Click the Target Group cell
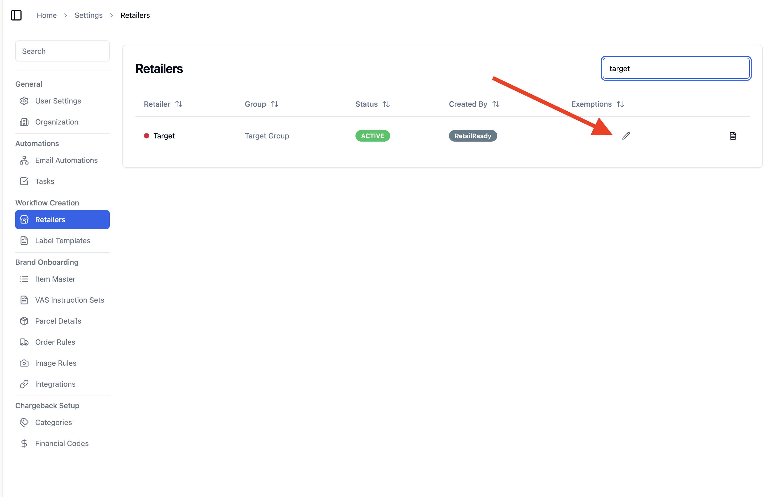Image resolution: width=765 pixels, height=497 pixels. [267, 136]
